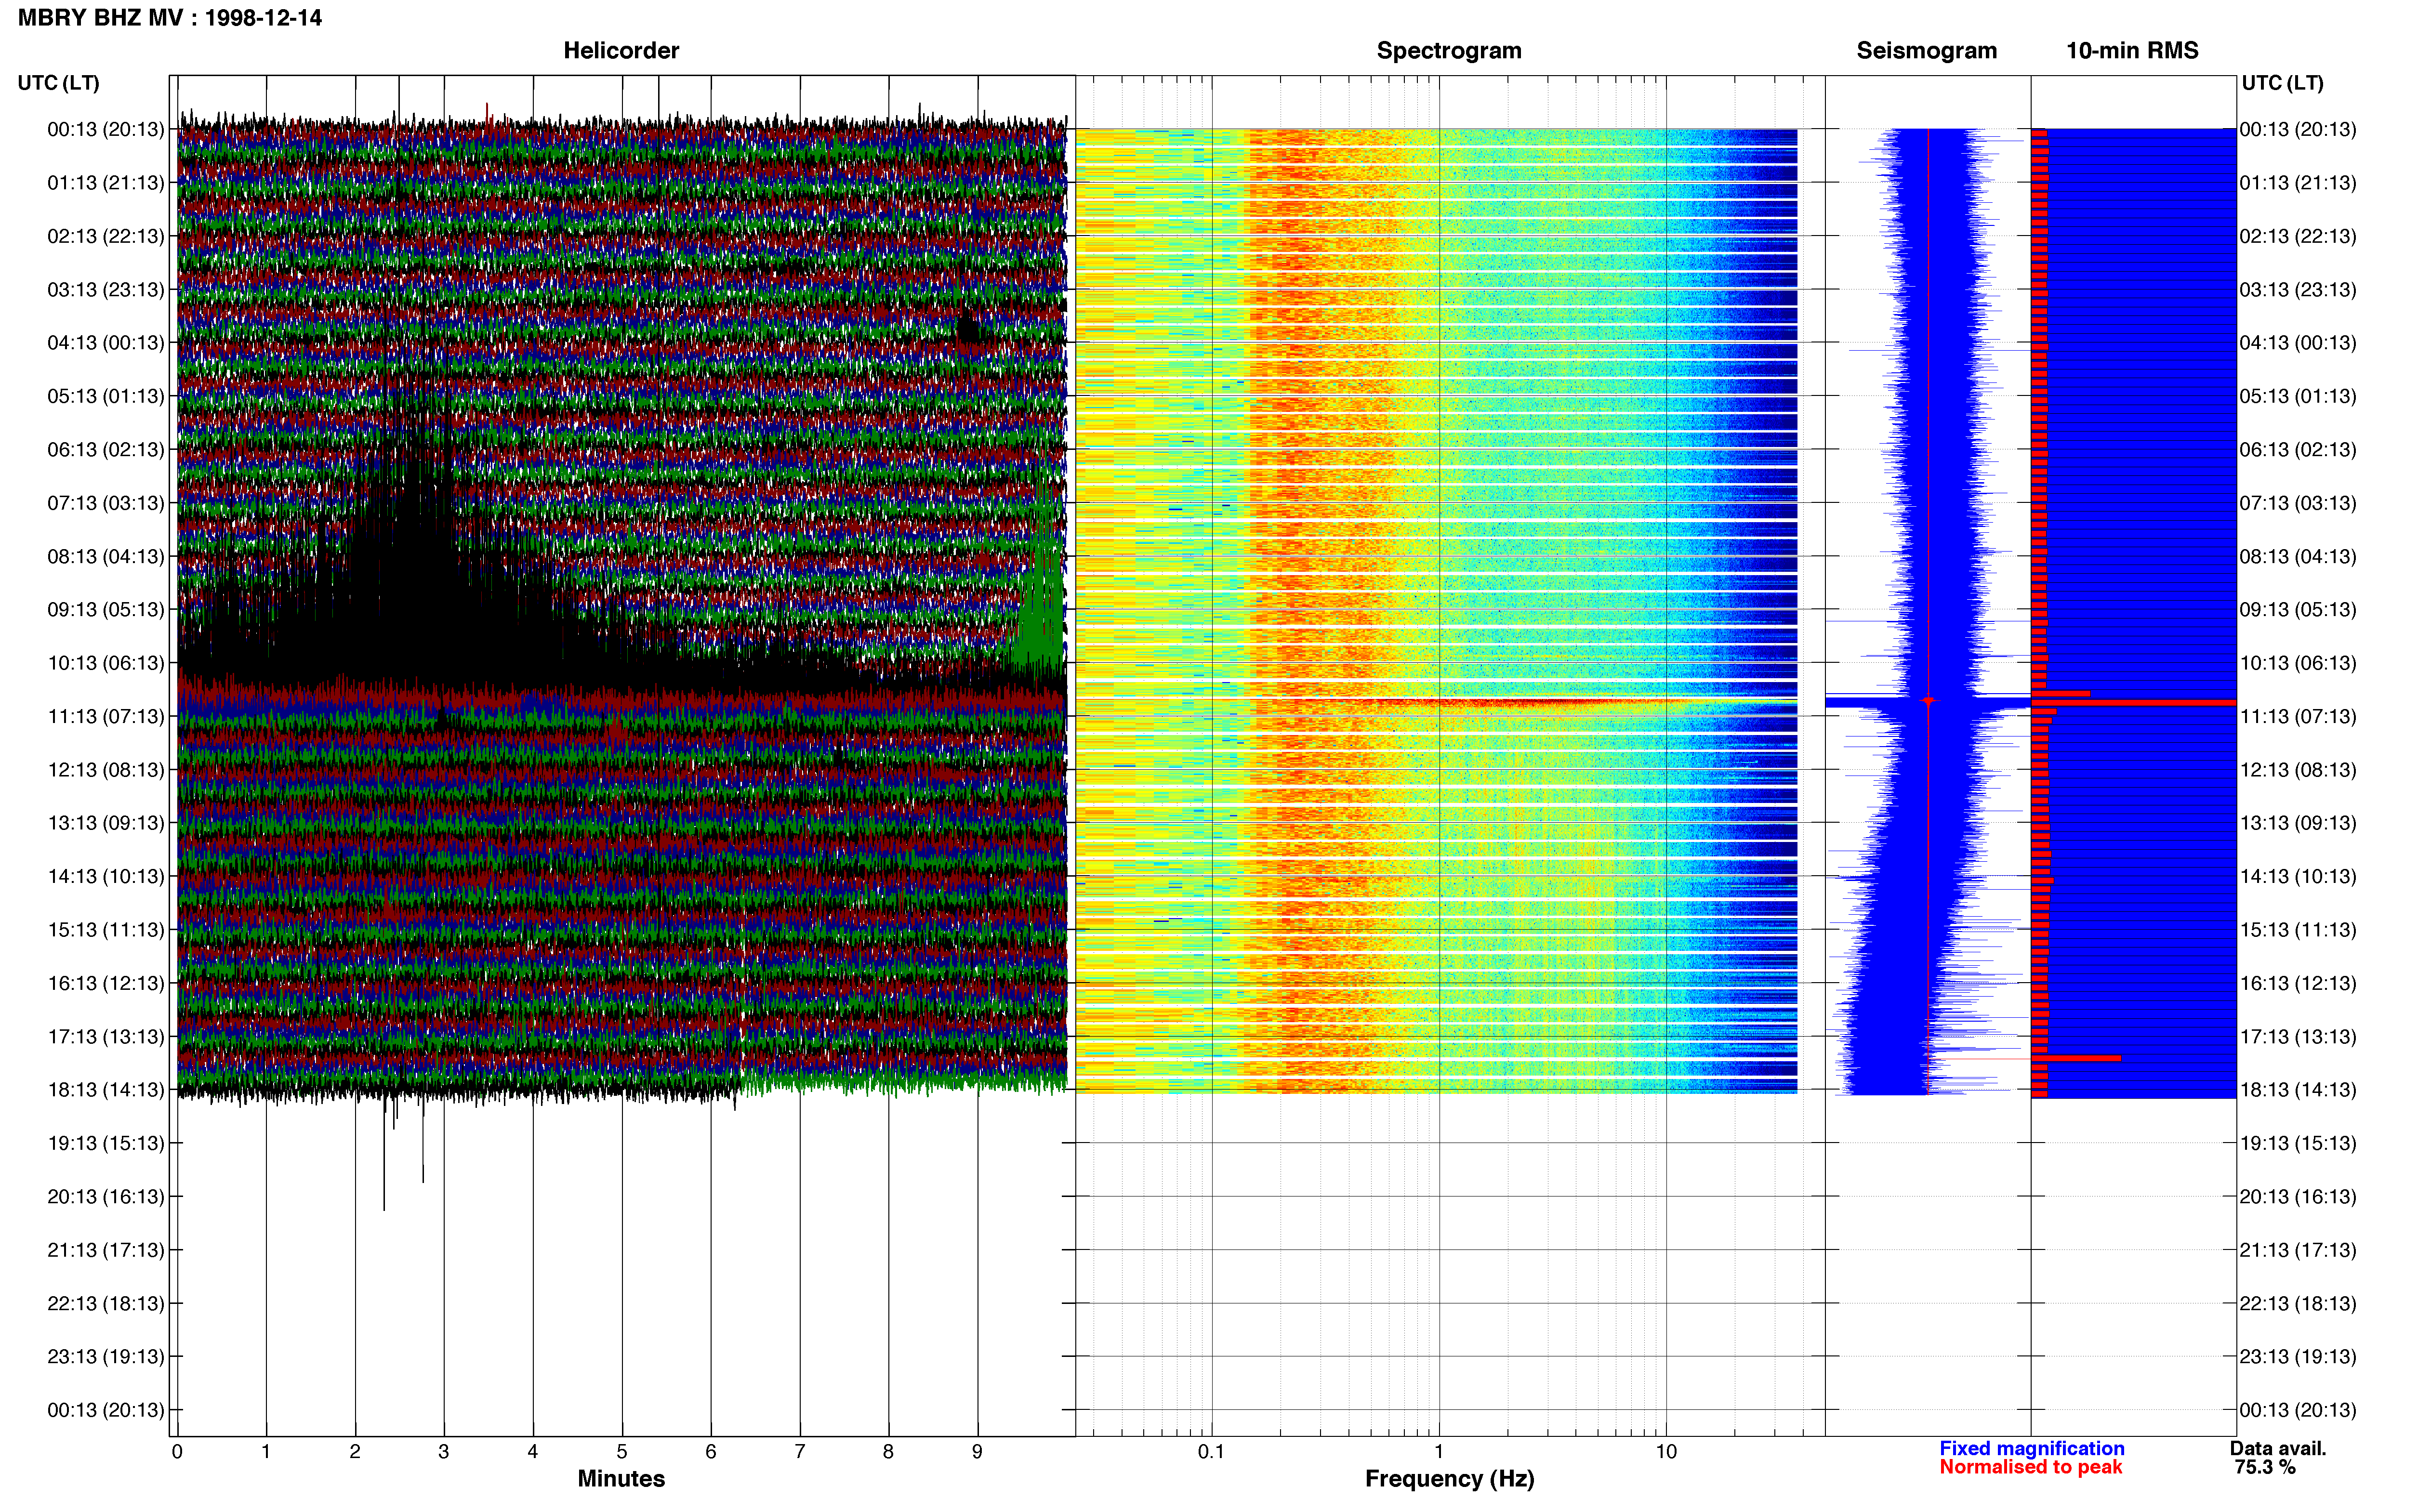Screen dimensions: 2418x1512
Task: Click 18:13 (14:13) label beside the RMS panel
Action: point(2298,1090)
